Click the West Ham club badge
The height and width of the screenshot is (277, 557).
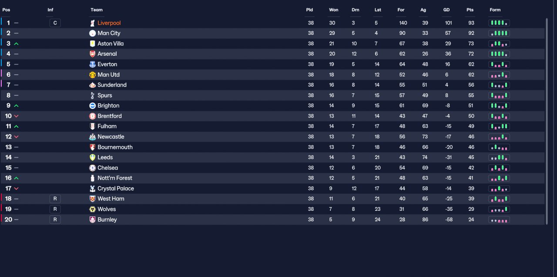(x=92, y=199)
